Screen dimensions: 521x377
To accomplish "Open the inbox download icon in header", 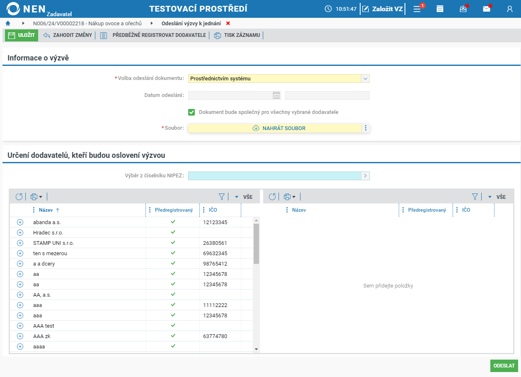I will point(463,9).
